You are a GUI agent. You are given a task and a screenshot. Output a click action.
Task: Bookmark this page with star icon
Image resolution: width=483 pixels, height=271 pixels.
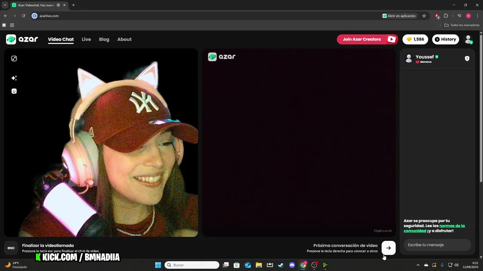tap(424, 16)
